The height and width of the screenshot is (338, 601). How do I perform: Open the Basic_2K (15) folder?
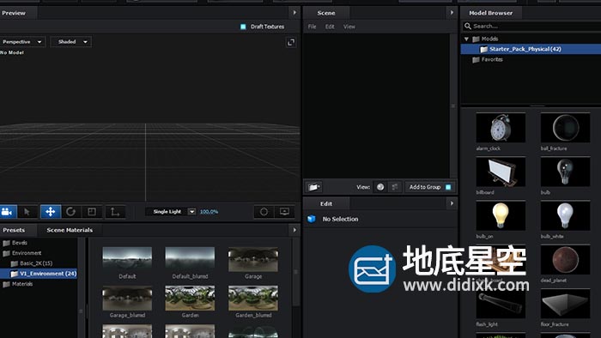pyautogui.click(x=32, y=263)
